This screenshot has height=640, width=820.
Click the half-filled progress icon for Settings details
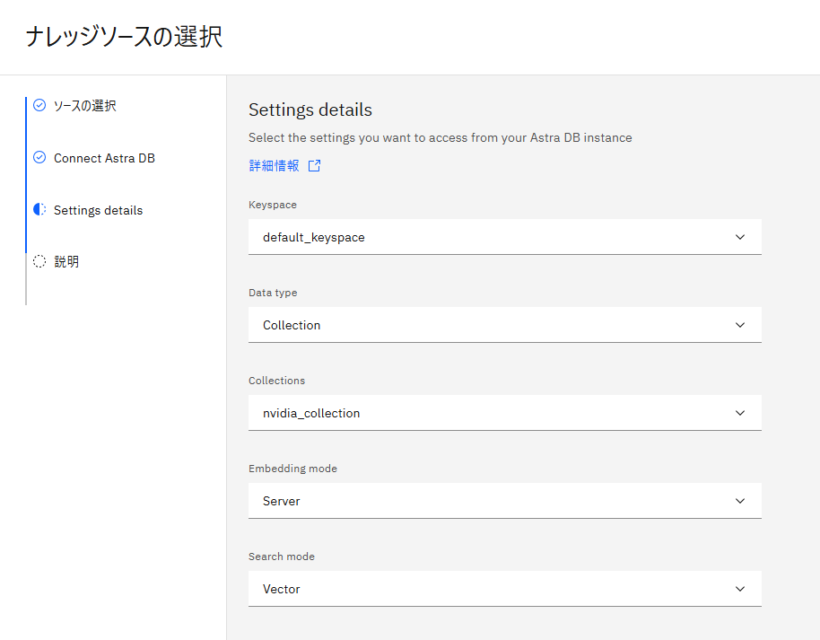pyautogui.click(x=39, y=209)
